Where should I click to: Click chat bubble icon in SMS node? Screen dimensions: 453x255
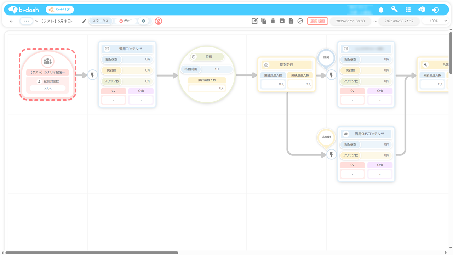346,134
